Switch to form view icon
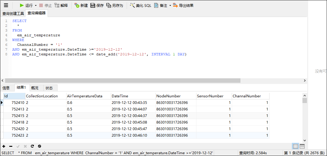327x156 pixels. [302, 146]
